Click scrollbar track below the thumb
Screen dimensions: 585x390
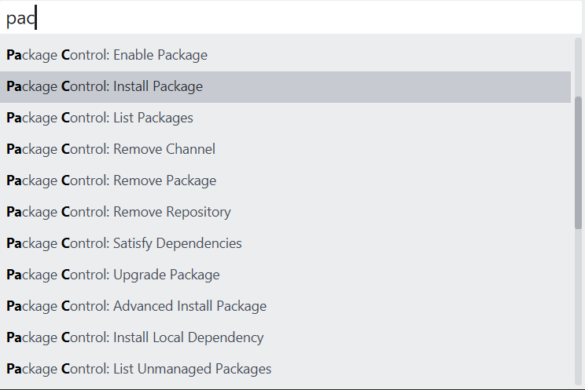578,314
